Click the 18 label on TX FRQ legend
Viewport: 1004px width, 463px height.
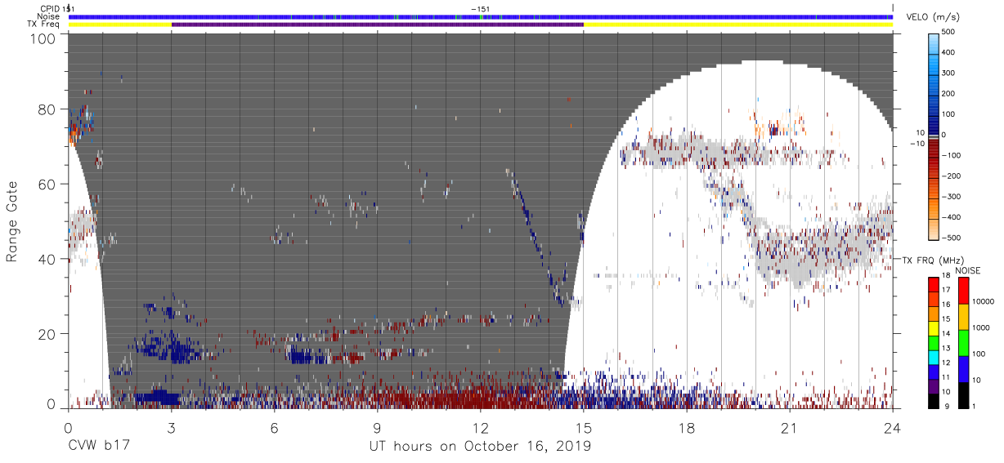[947, 276]
